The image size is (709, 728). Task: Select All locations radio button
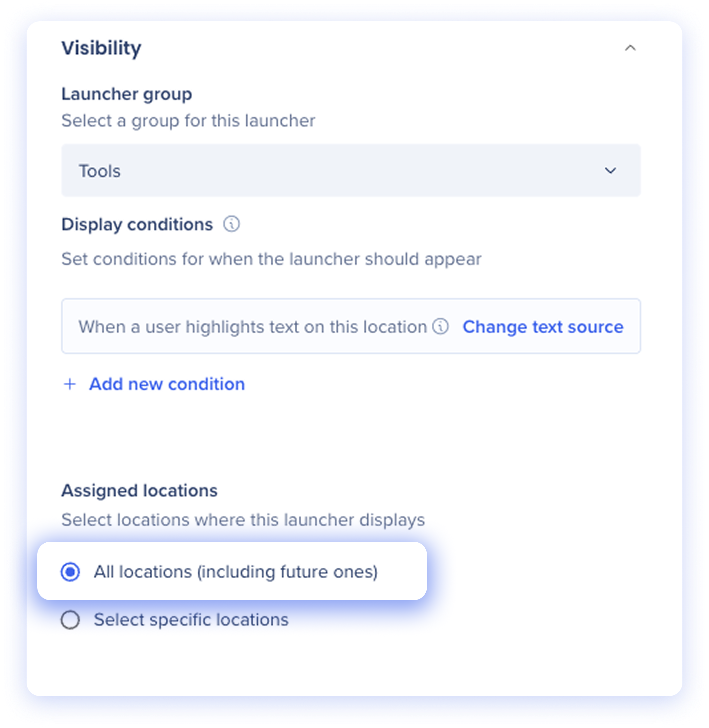71,572
